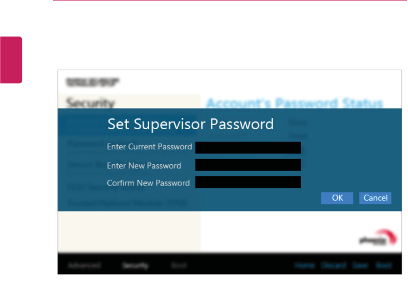Cancel the Set Supervisor Password dialog

pos(375,198)
